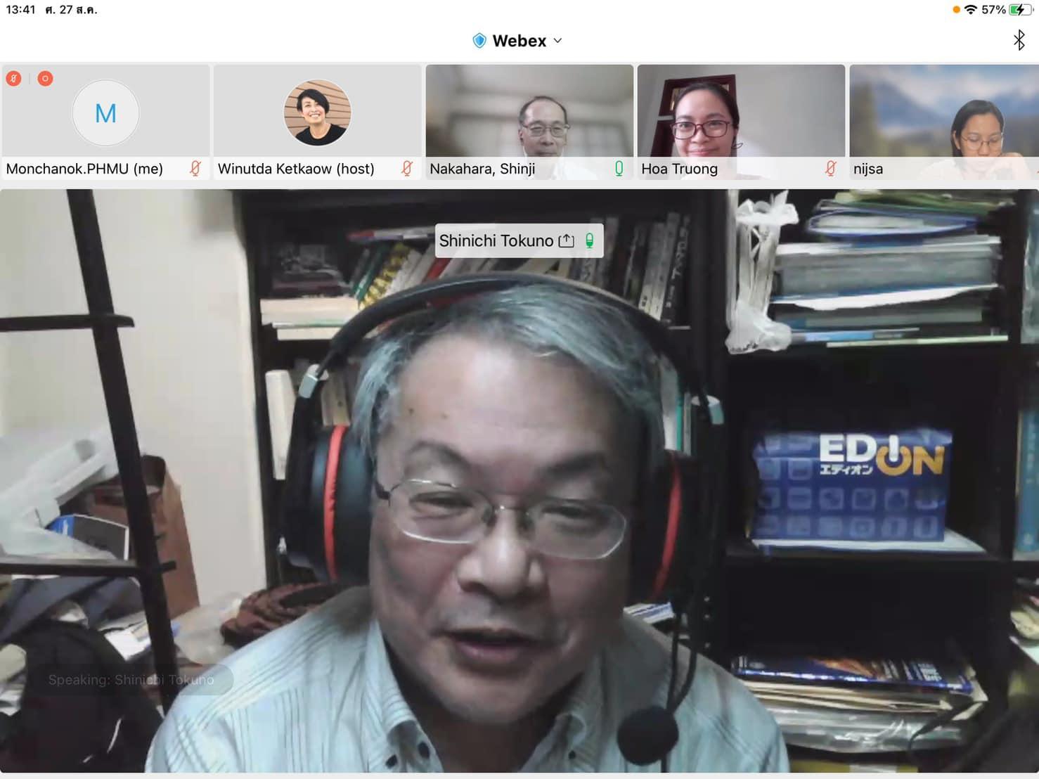Viewport: 1039px width, 779px height.
Task: Select the M avatar of Monchanok.PHMU
Action: 105,113
